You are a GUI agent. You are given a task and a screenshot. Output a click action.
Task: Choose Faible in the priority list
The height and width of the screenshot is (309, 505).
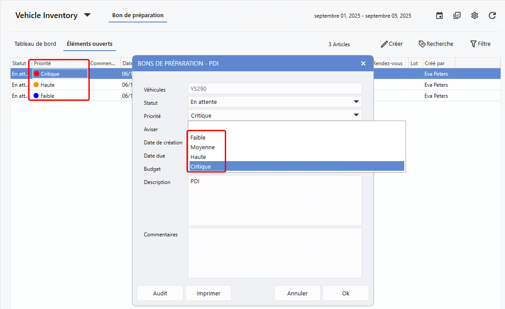[198, 138]
